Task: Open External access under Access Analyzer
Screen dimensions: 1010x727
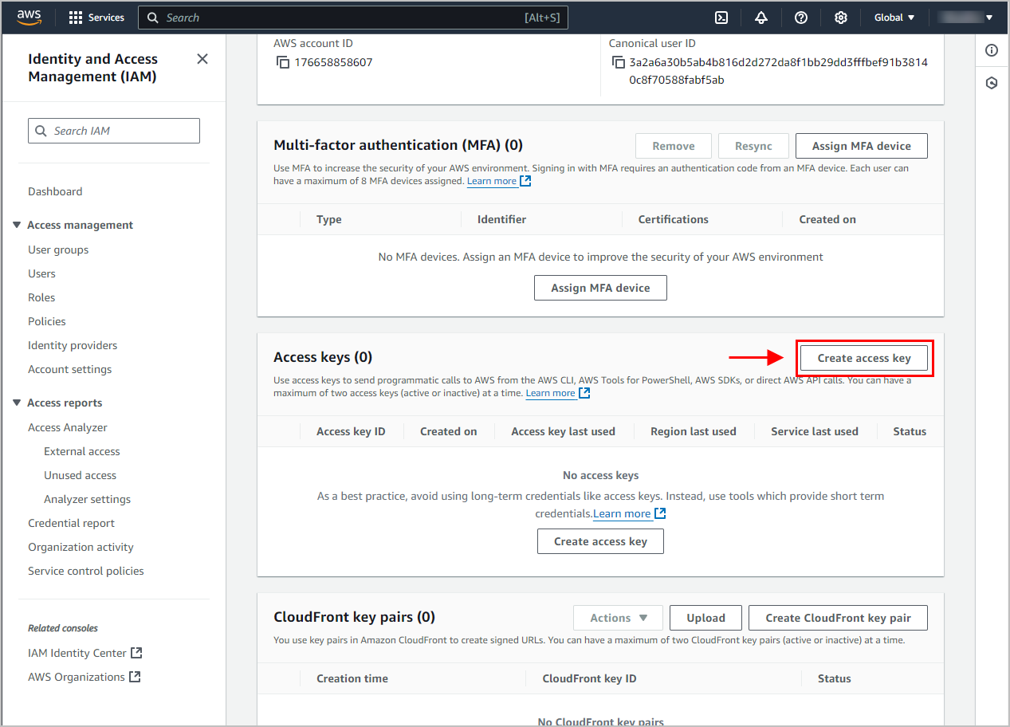Action: coord(82,451)
